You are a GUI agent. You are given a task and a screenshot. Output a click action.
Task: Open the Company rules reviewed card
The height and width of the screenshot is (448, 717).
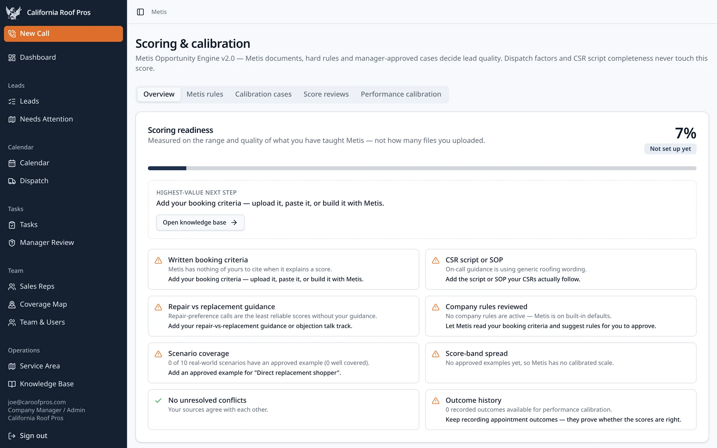click(561, 316)
